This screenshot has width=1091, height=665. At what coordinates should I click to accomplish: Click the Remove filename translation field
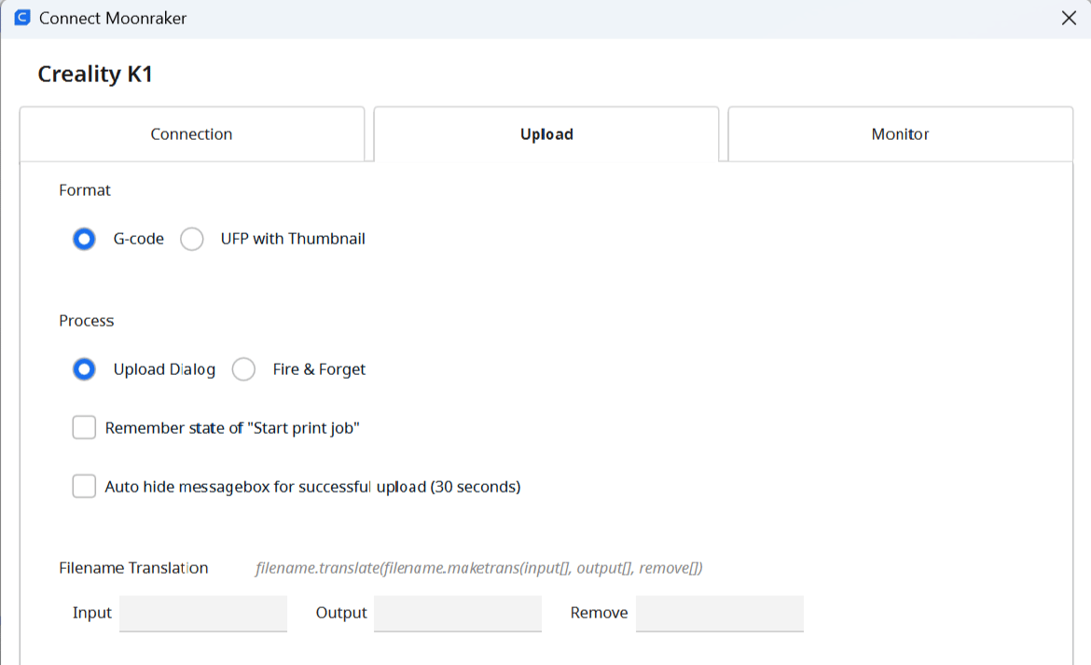[720, 614]
